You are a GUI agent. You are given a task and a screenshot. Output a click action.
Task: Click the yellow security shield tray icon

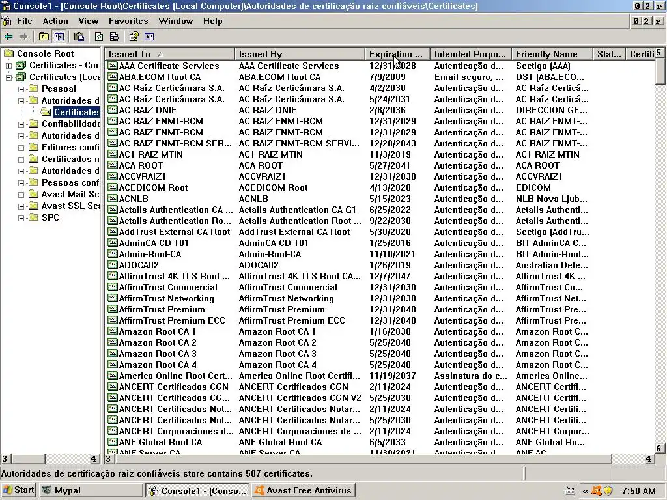pos(608,491)
